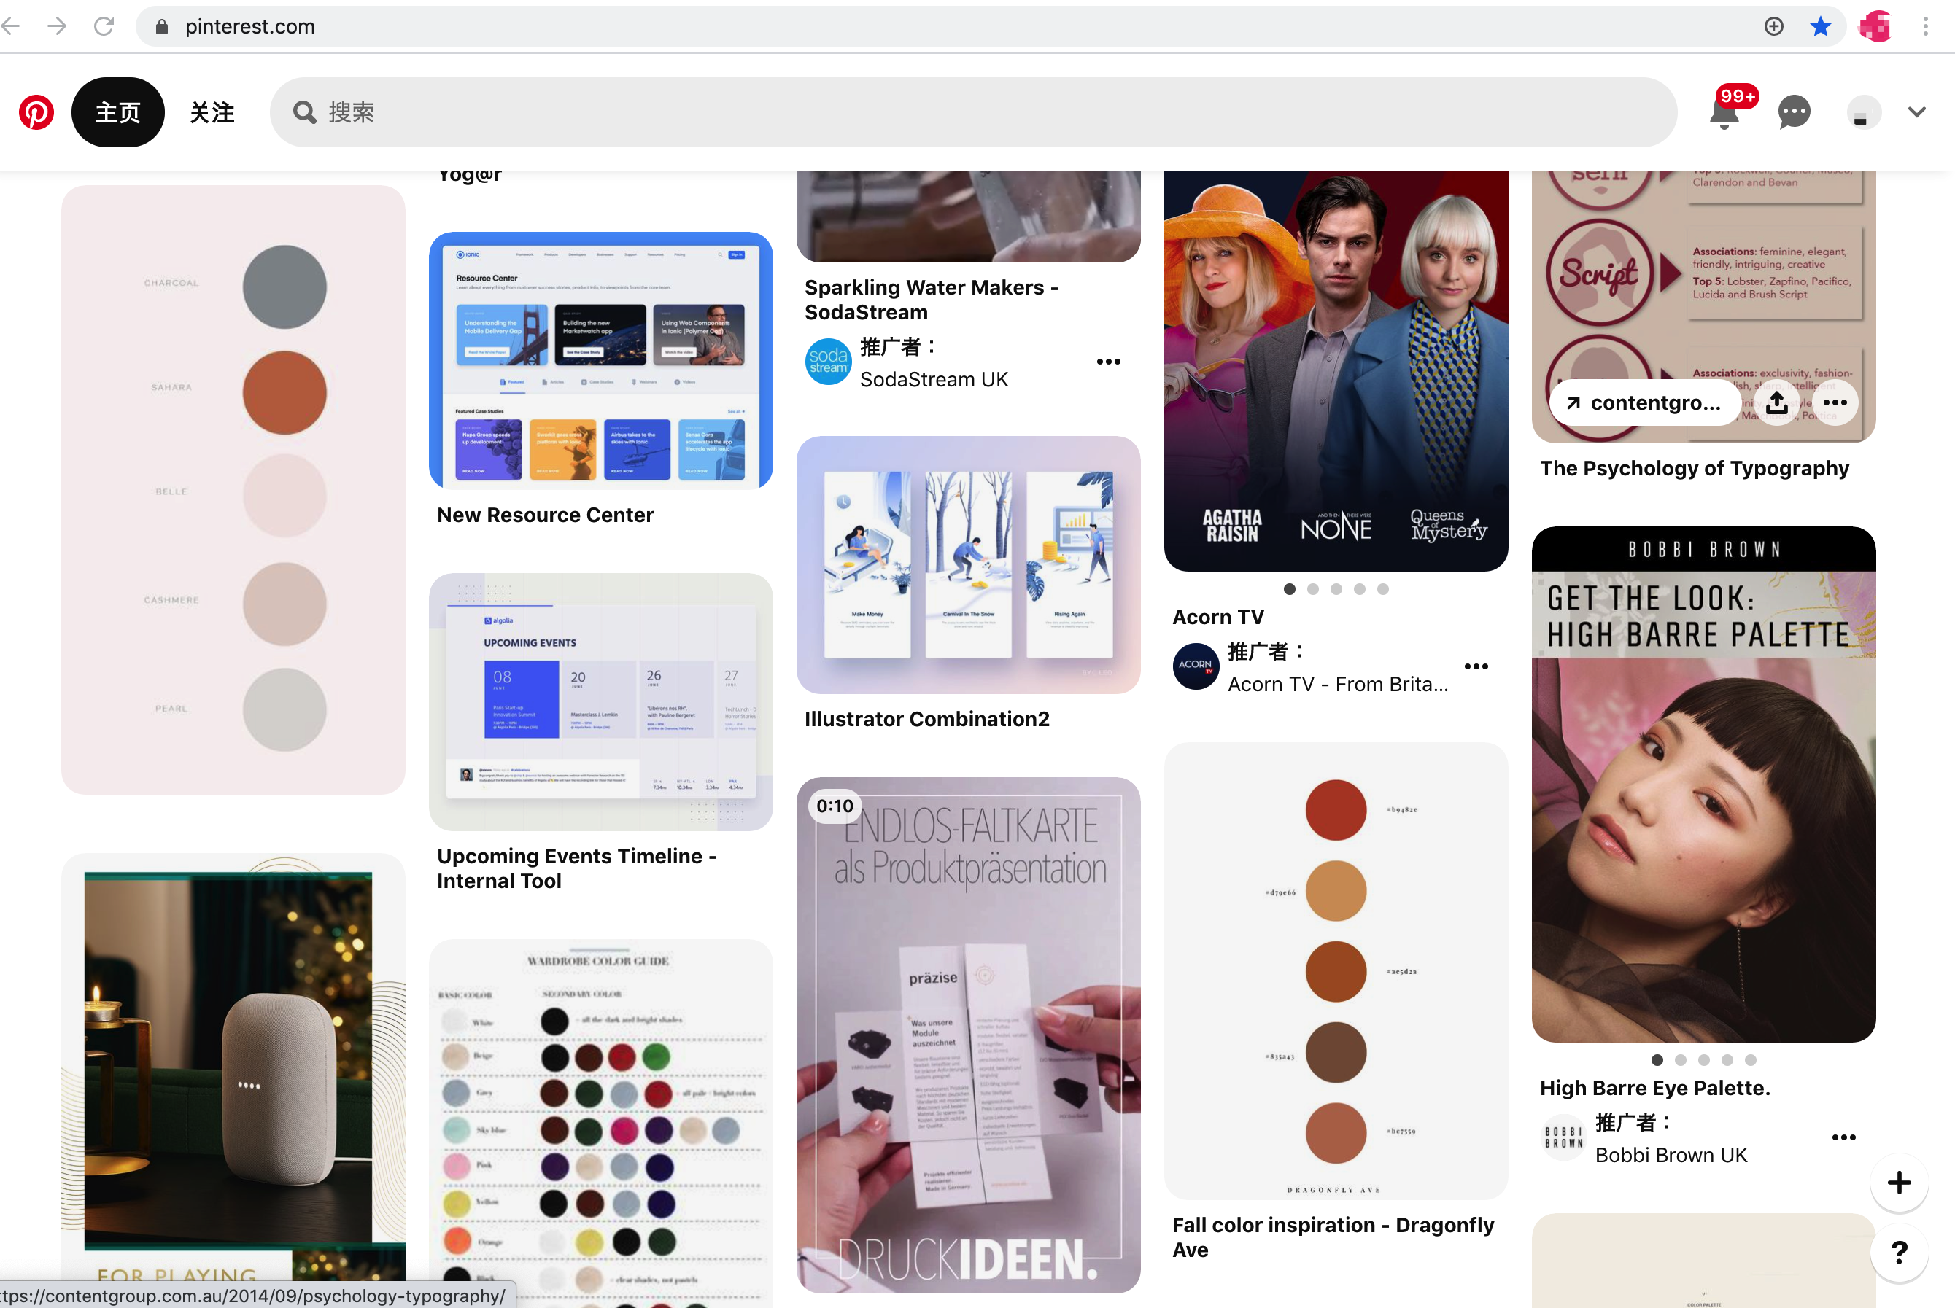Image resolution: width=1955 pixels, height=1308 pixels.
Task: Open The Psychology of Typography title
Action: click(x=1695, y=469)
